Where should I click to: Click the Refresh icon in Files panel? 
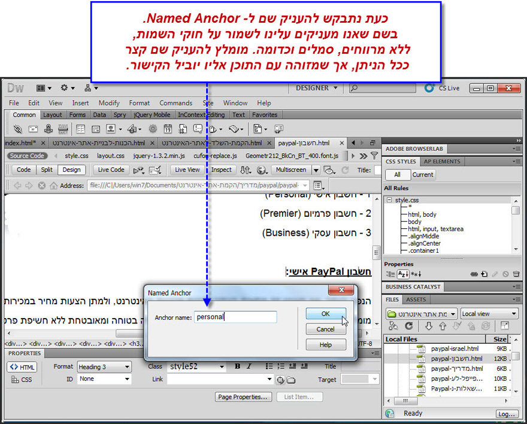pyautogui.click(x=408, y=326)
